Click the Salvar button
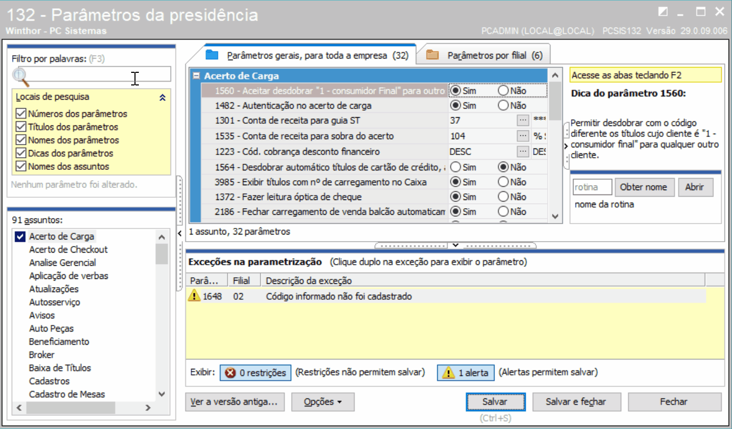 (x=495, y=402)
